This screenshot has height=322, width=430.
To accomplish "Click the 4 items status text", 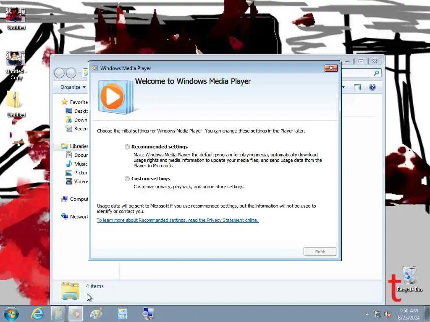I will click(94, 286).
